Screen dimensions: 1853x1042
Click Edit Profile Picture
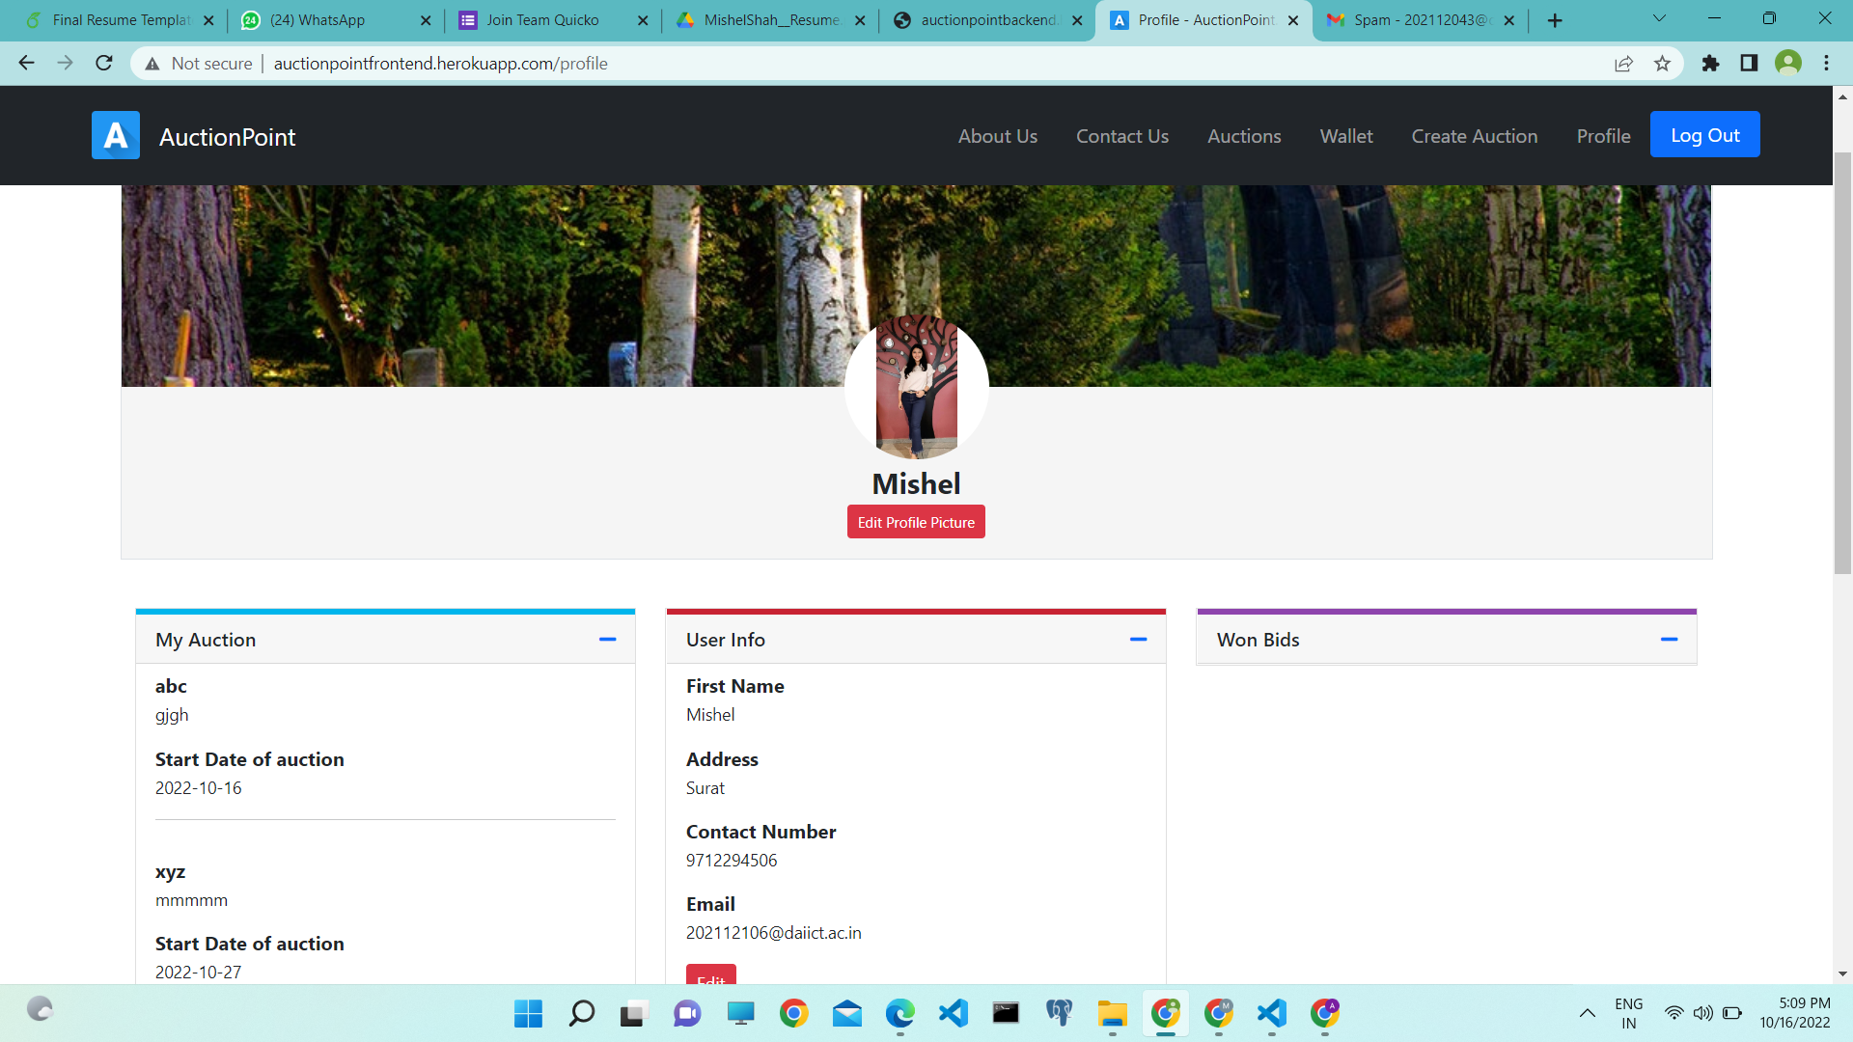click(915, 521)
